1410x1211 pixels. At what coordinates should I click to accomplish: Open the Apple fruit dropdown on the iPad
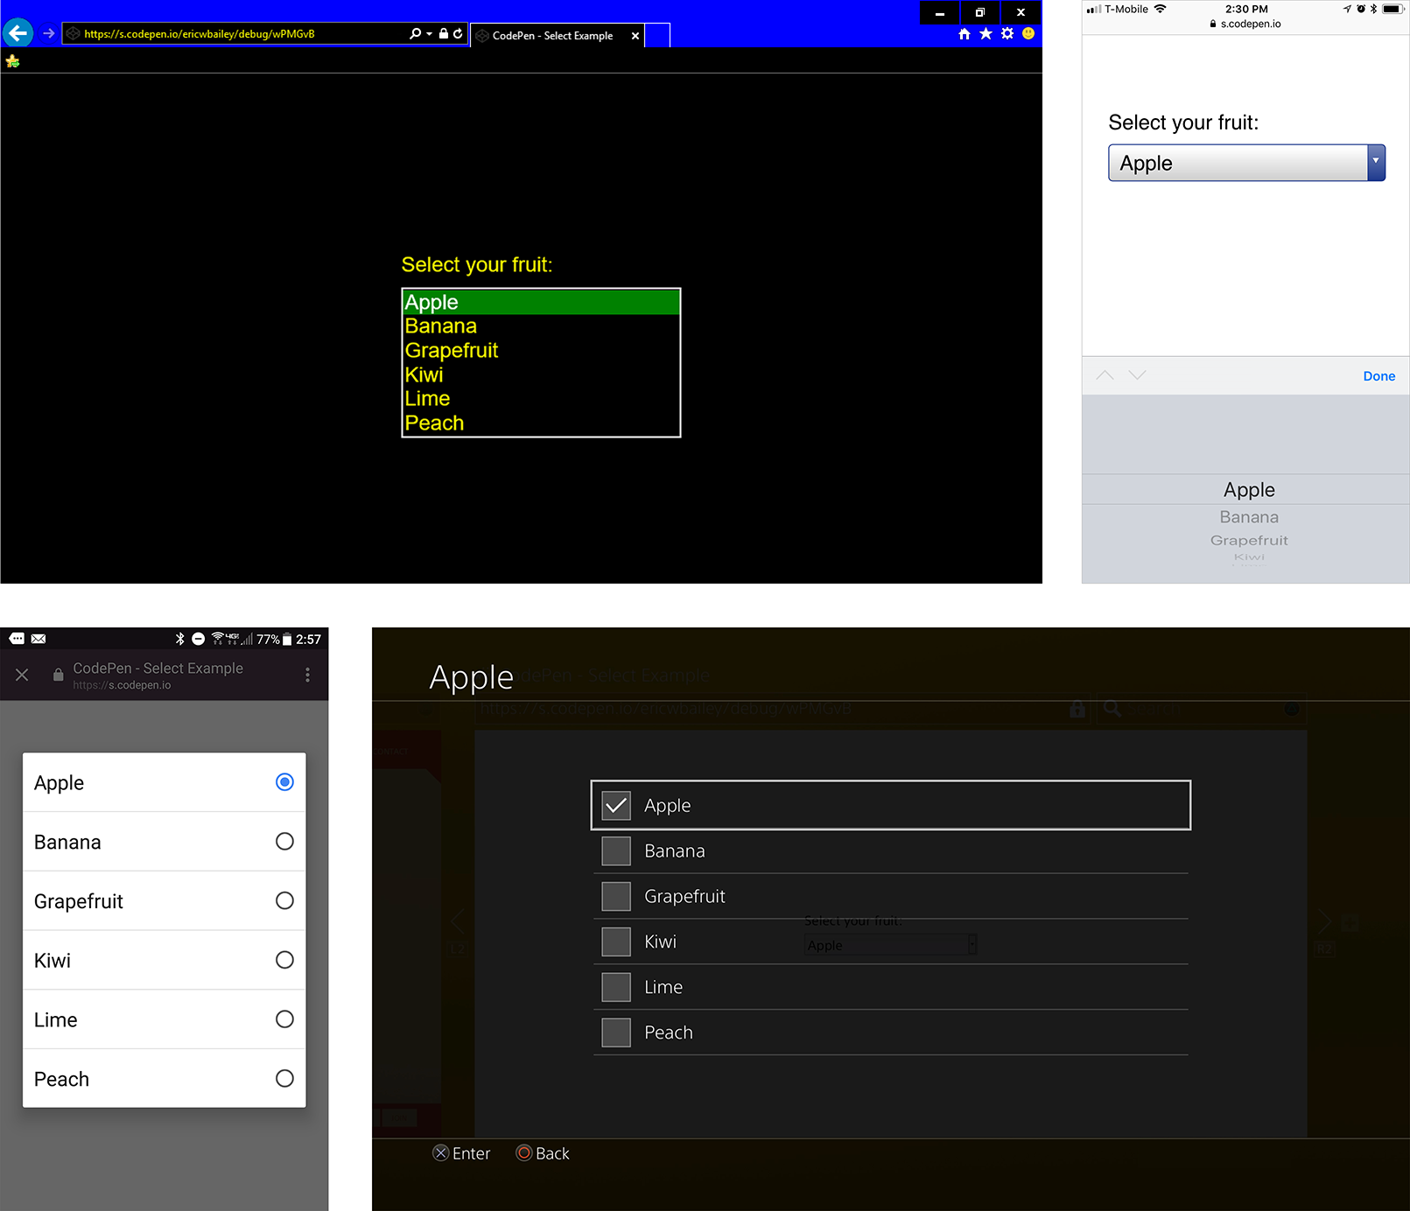click(x=1245, y=163)
